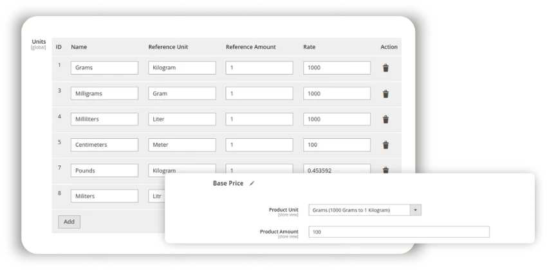The width and height of the screenshot is (547, 270).
Task: Click the Base Price heading
Action: point(228,183)
